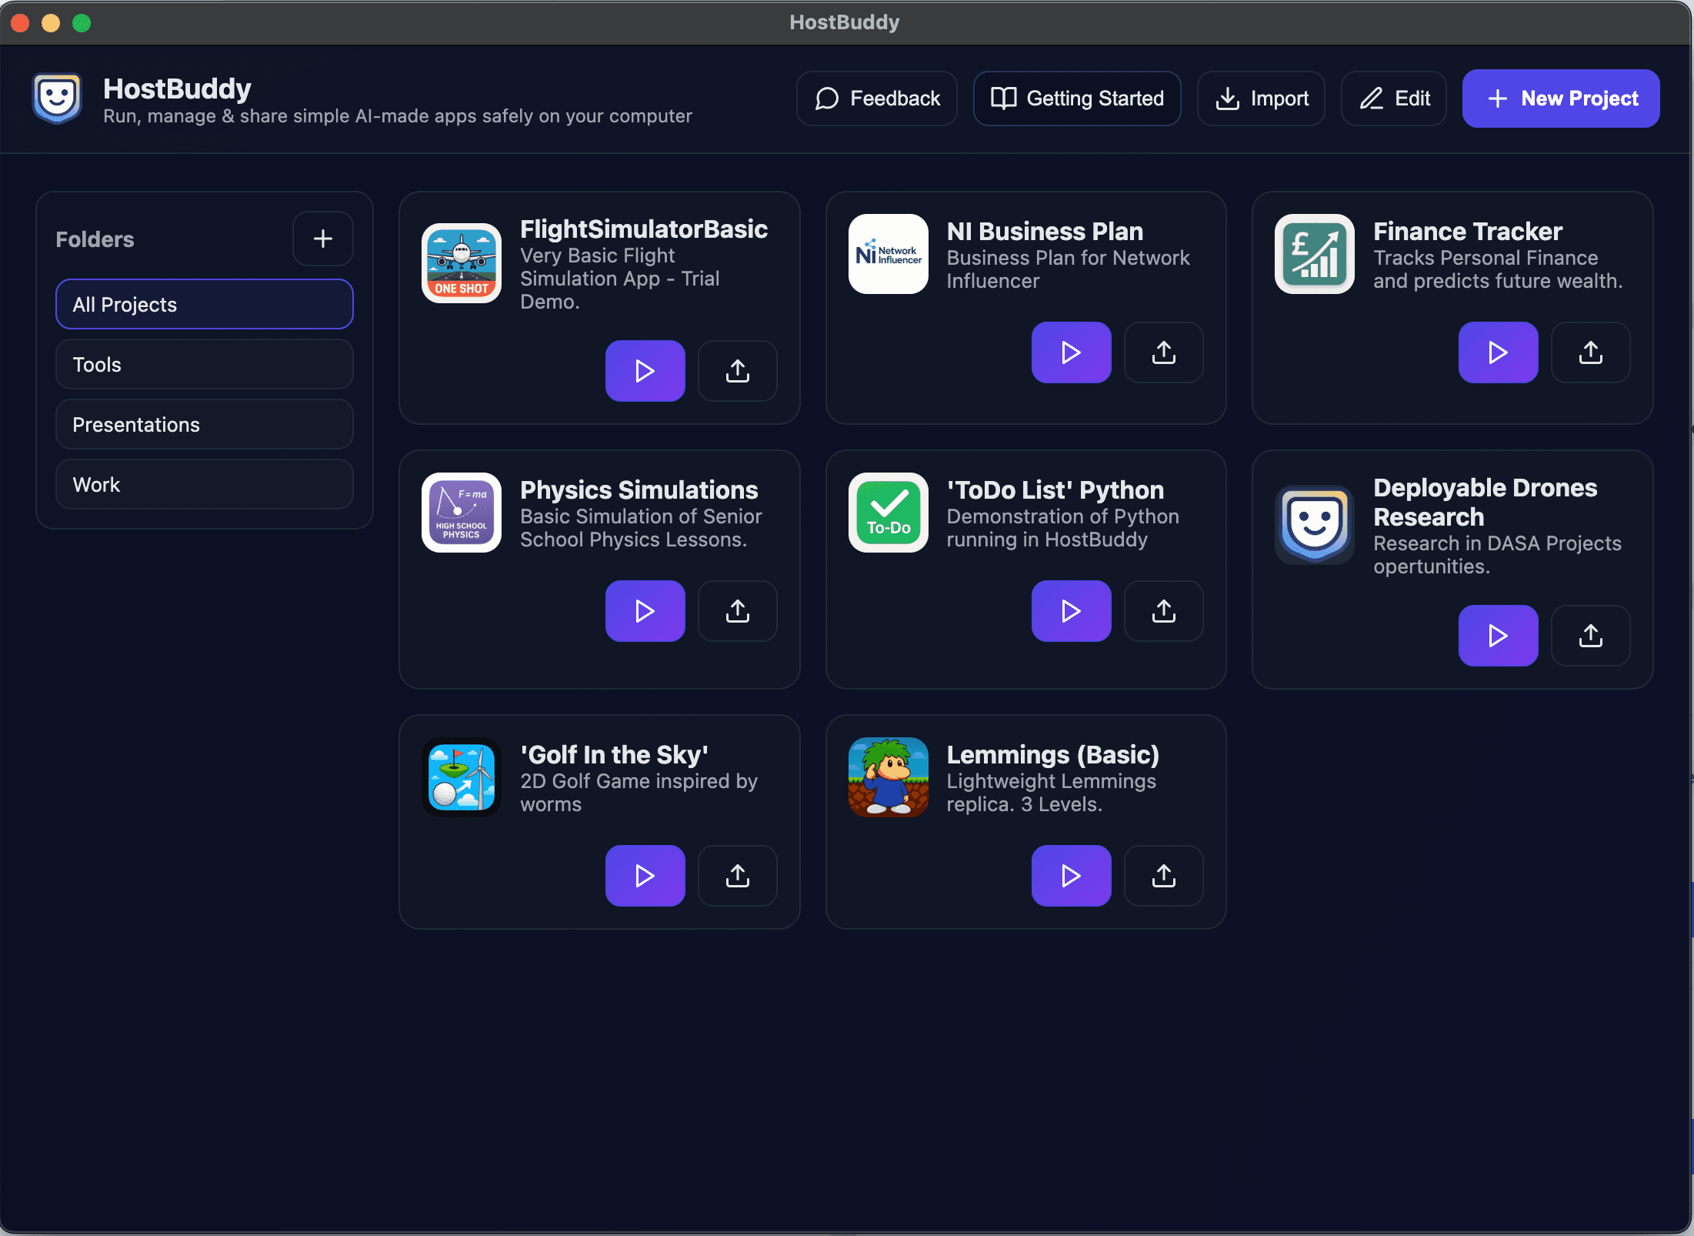This screenshot has width=1694, height=1236.
Task: Open the Feedback dialog
Action: tap(877, 99)
